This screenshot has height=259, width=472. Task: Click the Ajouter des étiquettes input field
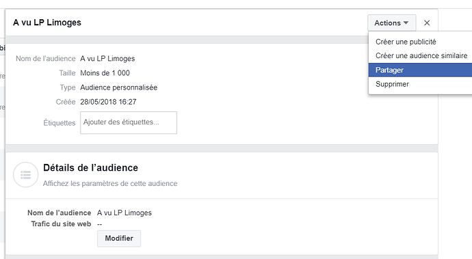(129, 123)
